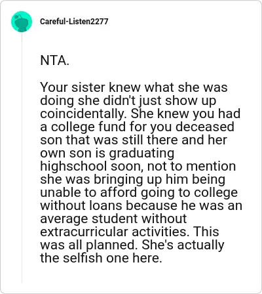262x294 pixels.
Task: Click the 'NTA.' verdict text
Action: tap(54, 60)
